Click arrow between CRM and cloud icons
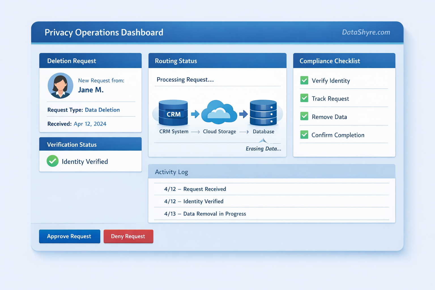435x290 pixels. pyautogui.click(x=195, y=114)
